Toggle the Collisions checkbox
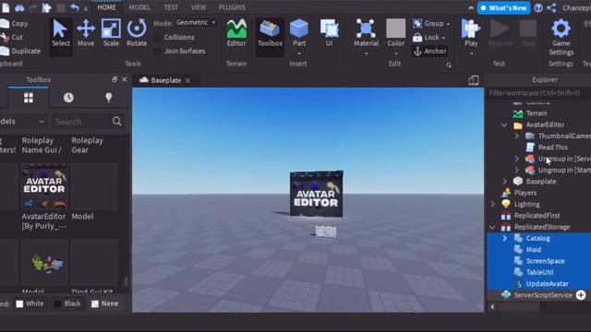This screenshot has width=591, height=332. [x=157, y=37]
